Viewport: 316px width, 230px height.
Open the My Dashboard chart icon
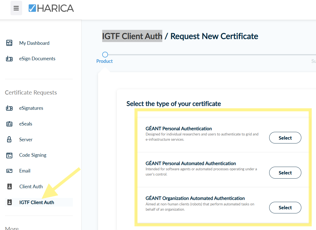click(9, 43)
